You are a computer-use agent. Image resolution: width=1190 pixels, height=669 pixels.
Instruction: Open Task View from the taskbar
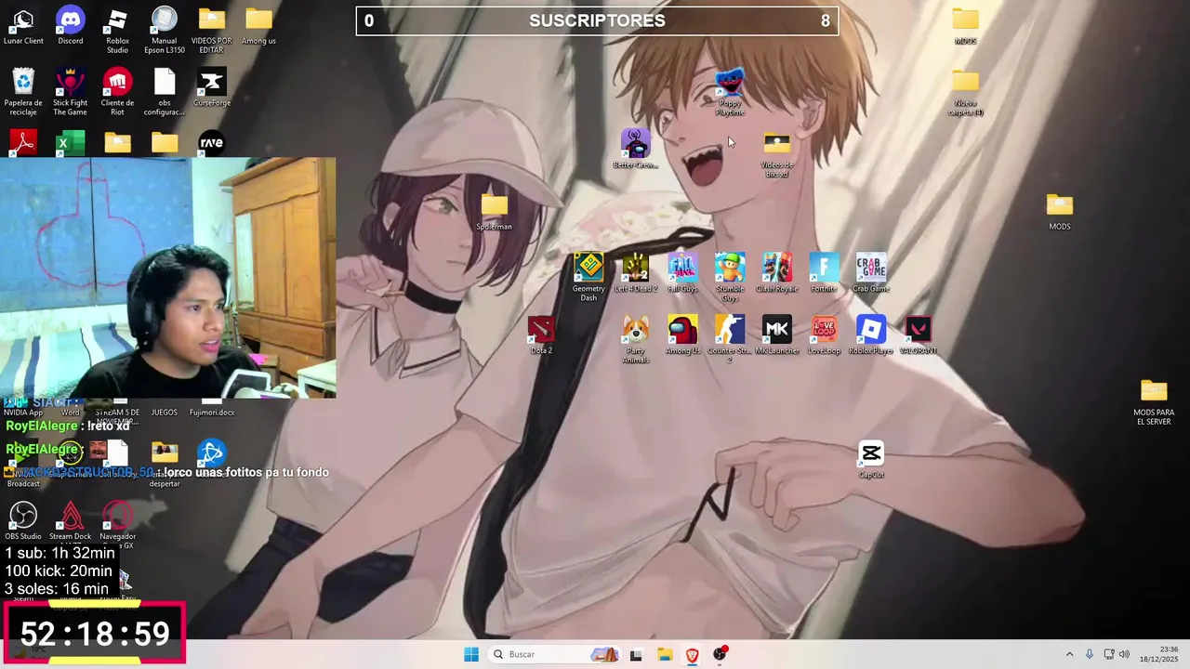(x=636, y=654)
